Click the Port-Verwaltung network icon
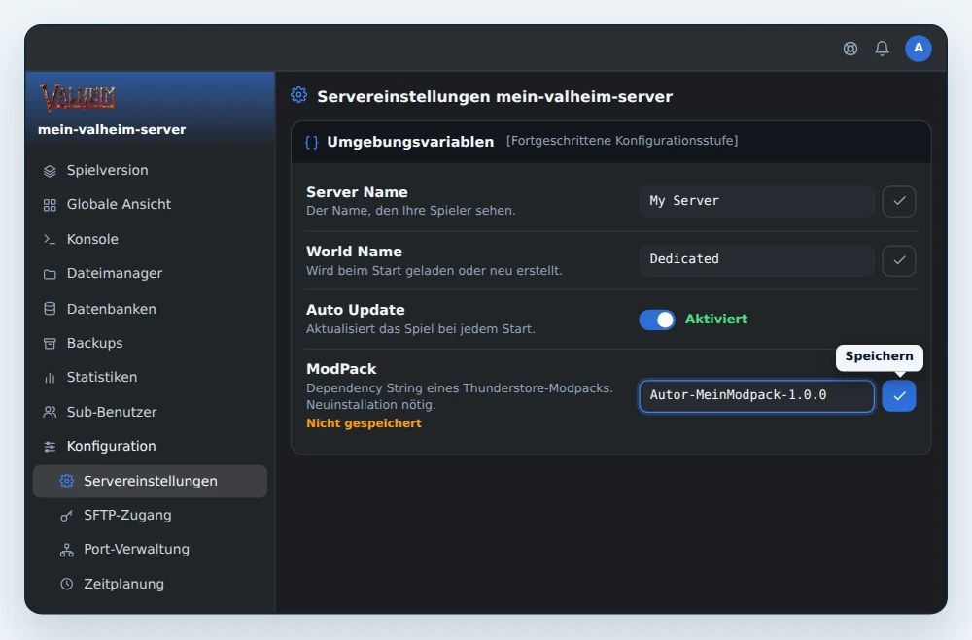972x640 pixels. tap(66, 550)
